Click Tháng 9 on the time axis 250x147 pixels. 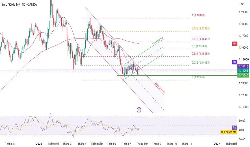tap(157, 144)
